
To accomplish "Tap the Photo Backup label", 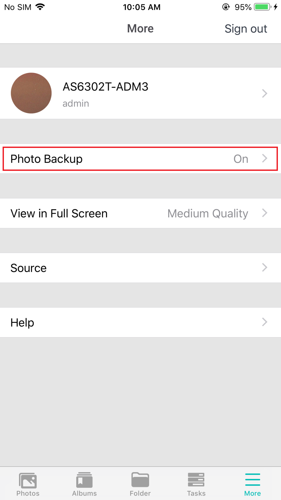I will coord(47,159).
